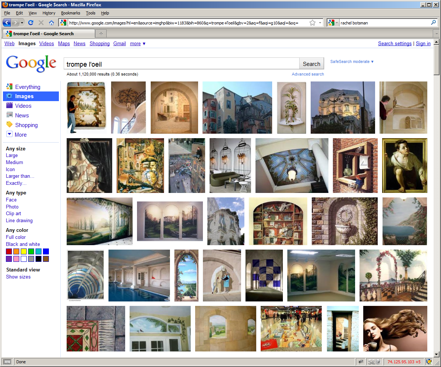Click the SEO status bar icon
Screen dimensions: 441x367
point(374,362)
